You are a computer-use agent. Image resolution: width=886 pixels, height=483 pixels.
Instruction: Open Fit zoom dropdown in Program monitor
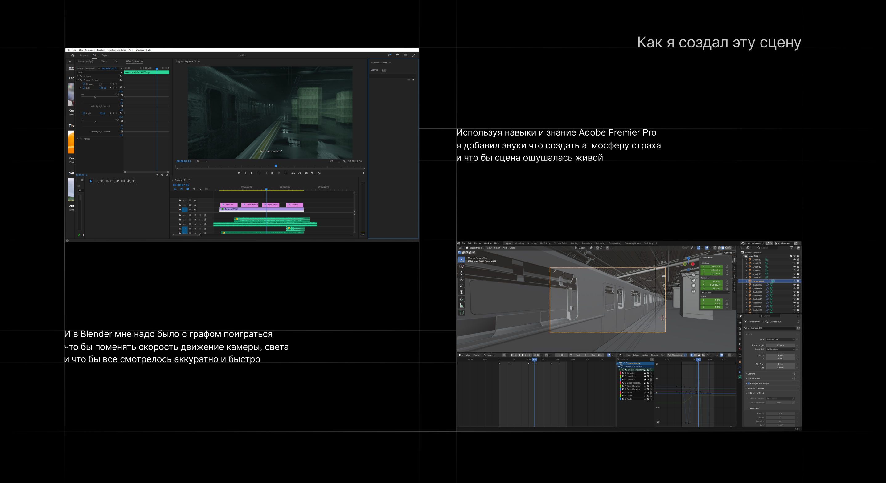click(x=202, y=161)
